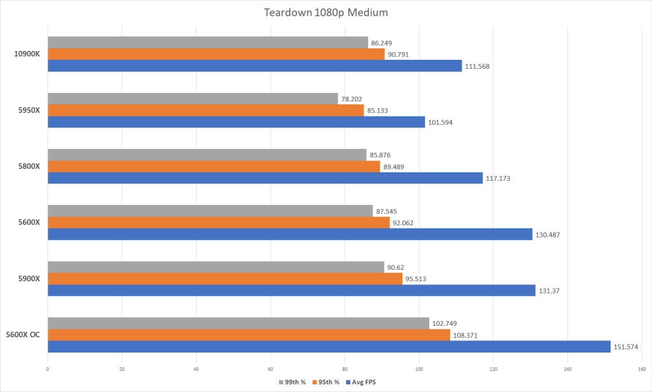Select the 5800X category label
Screen dimensions: 652x392
pos(29,166)
